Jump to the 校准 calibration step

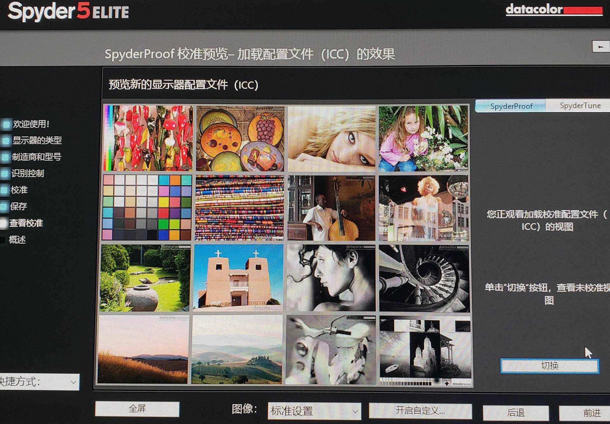19,190
